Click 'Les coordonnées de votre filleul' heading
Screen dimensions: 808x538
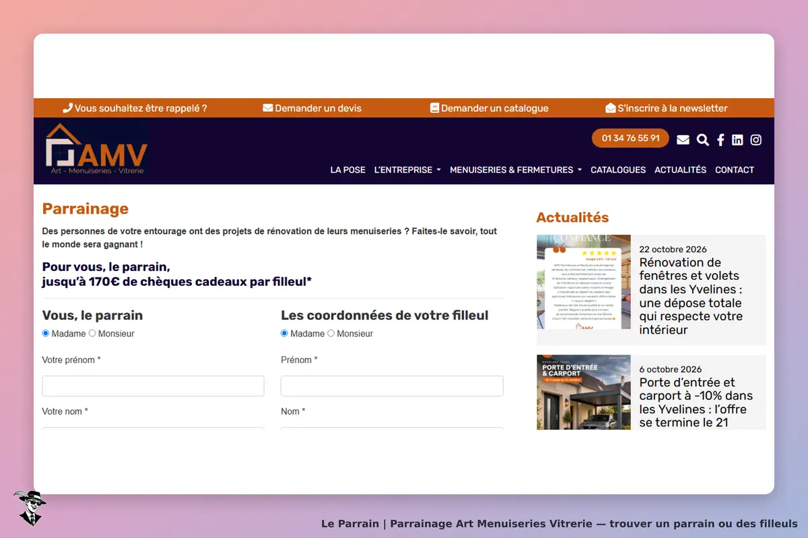(x=384, y=315)
